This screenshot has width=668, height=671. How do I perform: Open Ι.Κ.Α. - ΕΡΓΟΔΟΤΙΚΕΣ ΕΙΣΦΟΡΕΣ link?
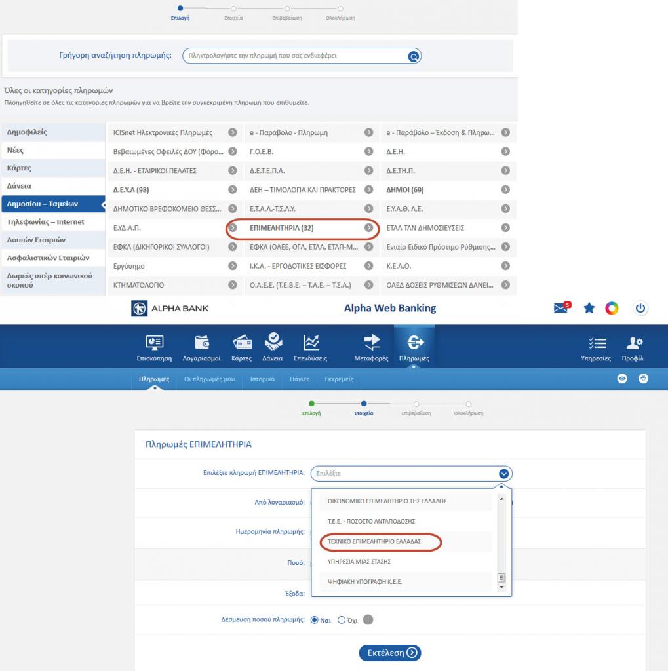click(x=298, y=266)
